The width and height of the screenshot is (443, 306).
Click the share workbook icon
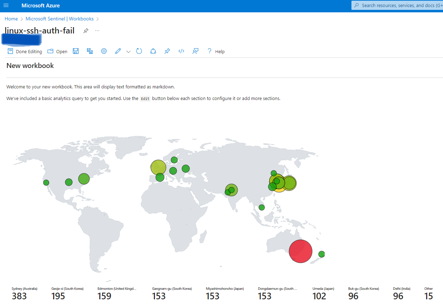[153, 51]
